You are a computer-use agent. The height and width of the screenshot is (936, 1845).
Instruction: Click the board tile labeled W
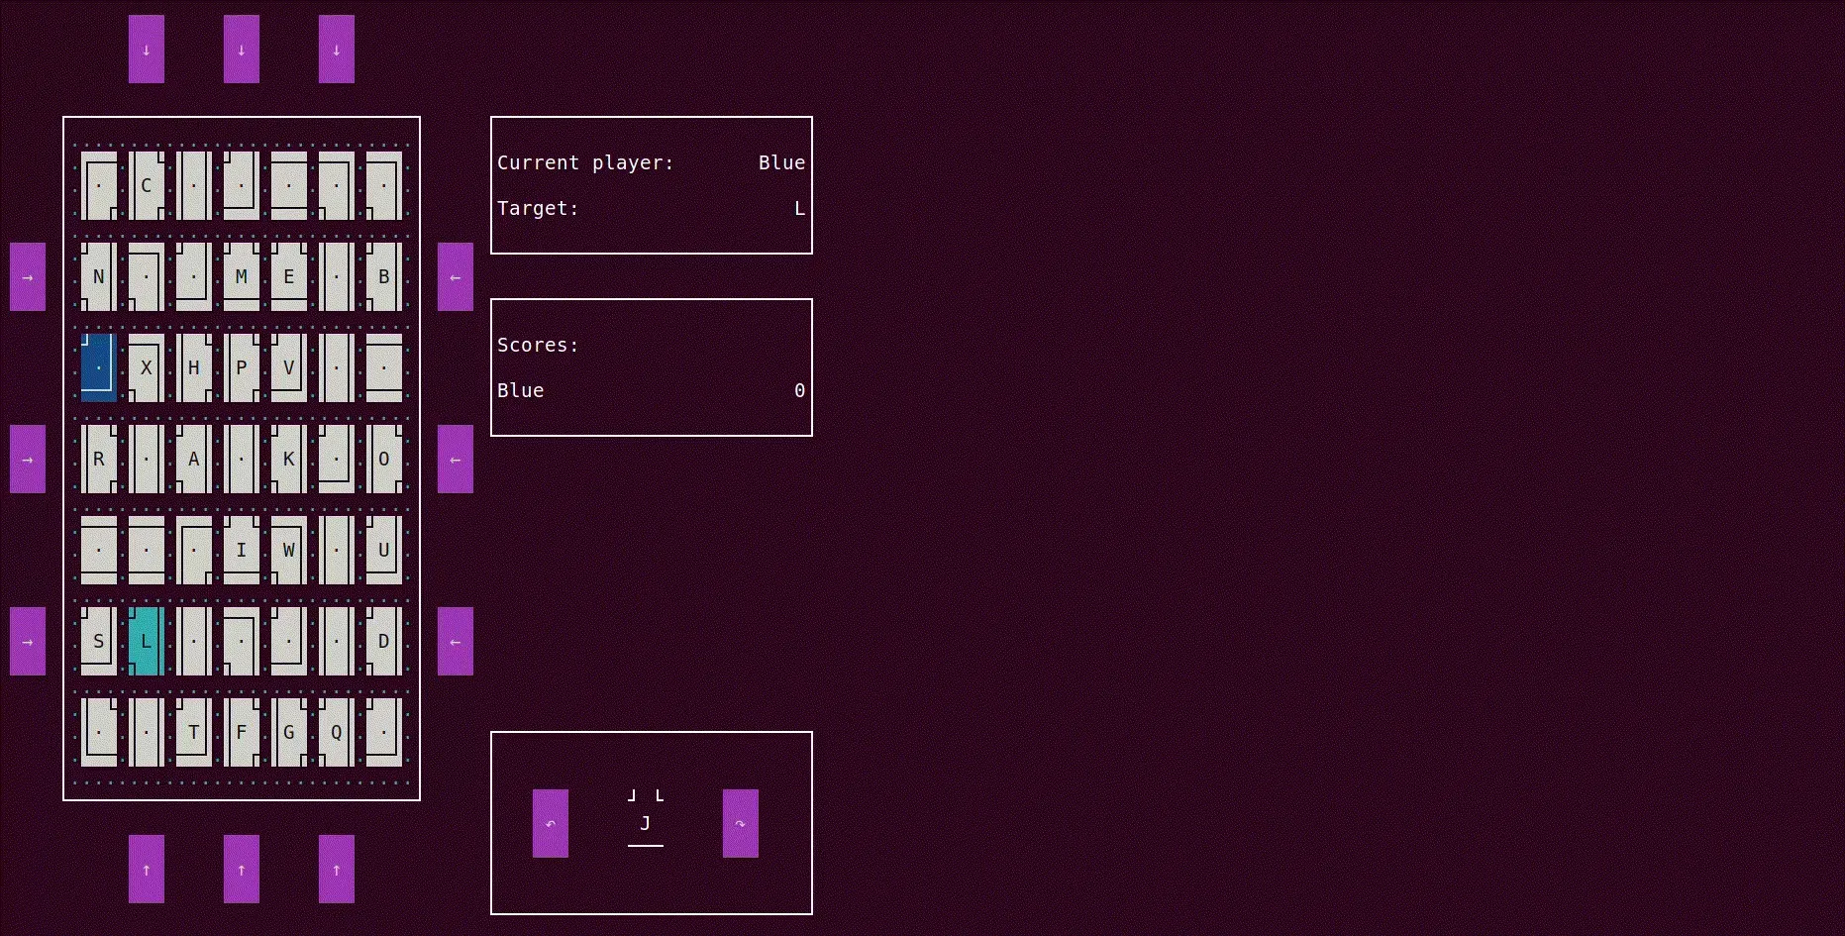click(x=289, y=551)
